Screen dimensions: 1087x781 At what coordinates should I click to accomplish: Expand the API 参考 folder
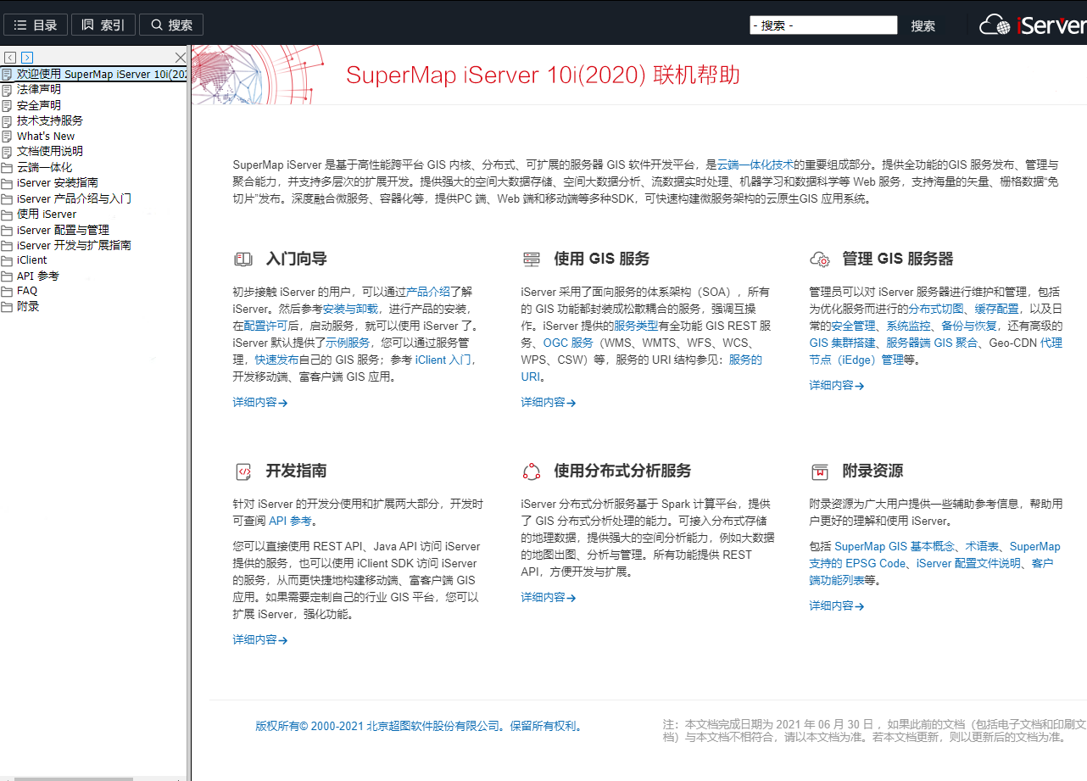(x=38, y=276)
